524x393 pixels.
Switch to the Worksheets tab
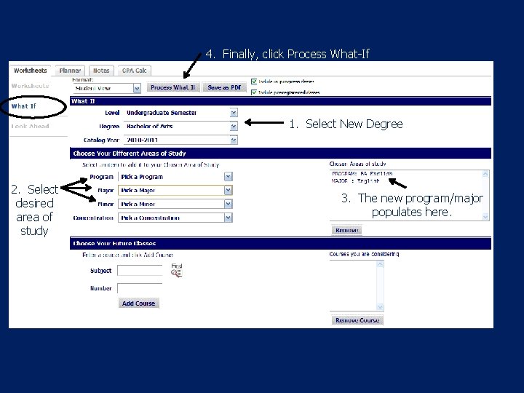(30, 71)
